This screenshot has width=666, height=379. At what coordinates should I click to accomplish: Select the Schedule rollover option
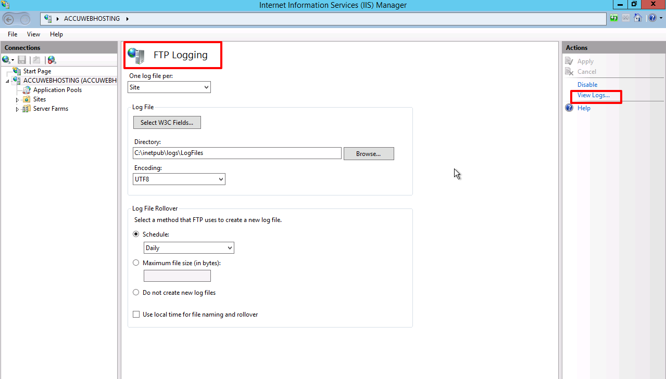pos(136,234)
